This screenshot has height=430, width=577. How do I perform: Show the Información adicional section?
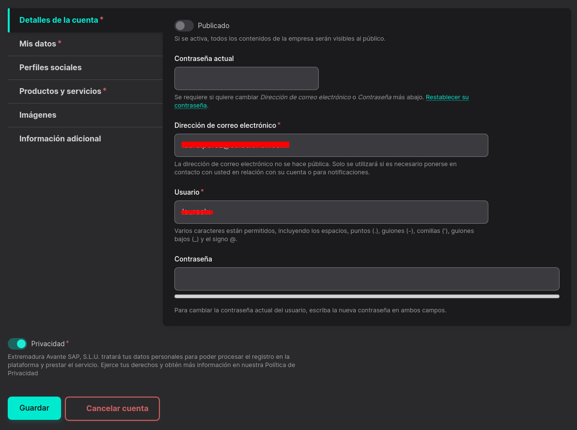click(60, 139)
